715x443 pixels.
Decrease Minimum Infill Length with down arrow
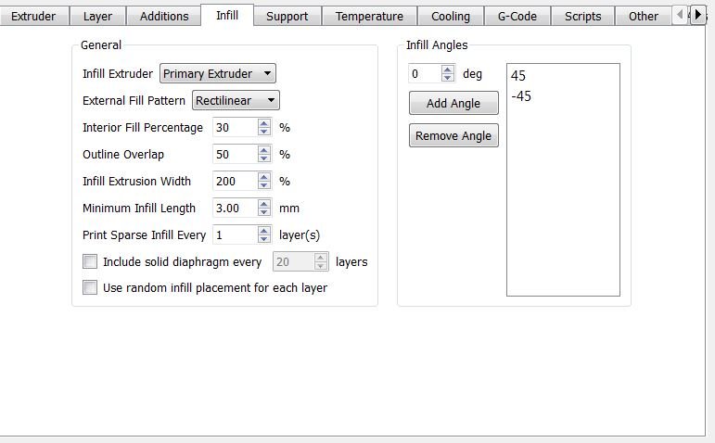coord(263,212)
